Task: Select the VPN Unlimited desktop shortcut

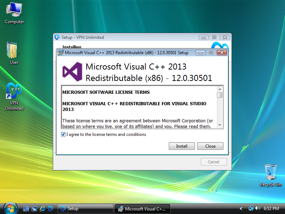Action: coord(14,96)
